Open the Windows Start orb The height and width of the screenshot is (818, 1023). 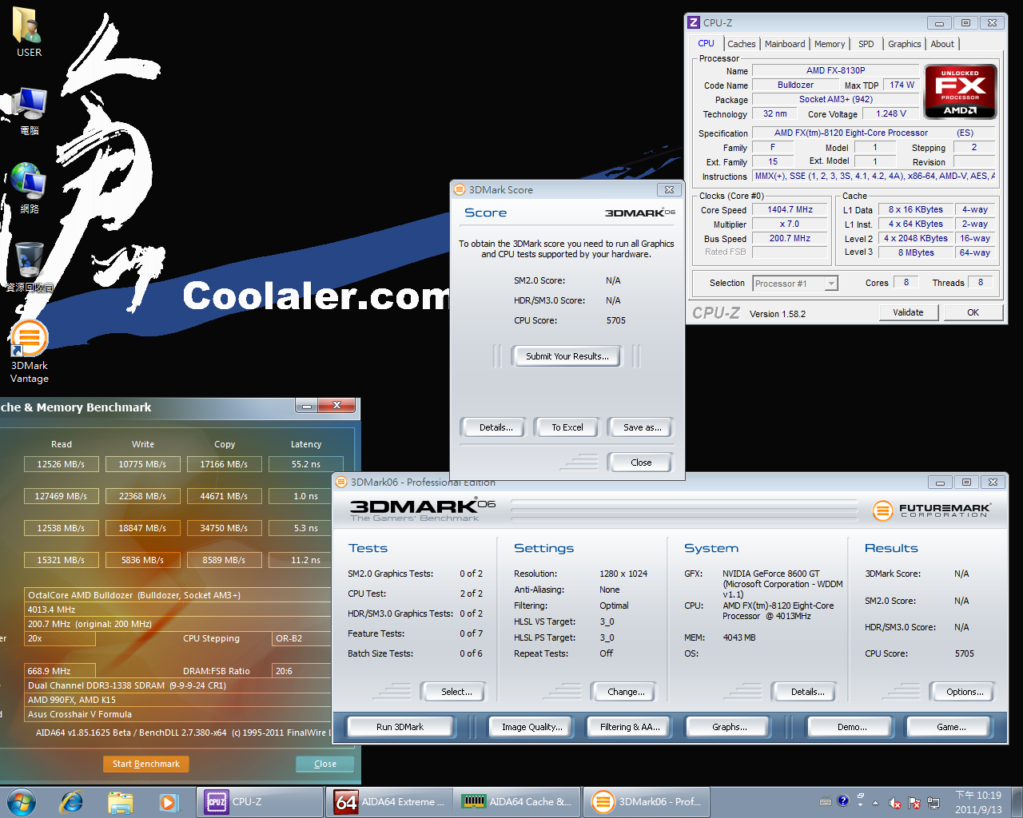[x=22, y=801]
